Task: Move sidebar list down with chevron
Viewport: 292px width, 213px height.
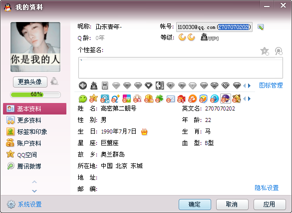Action: [34, 191]
